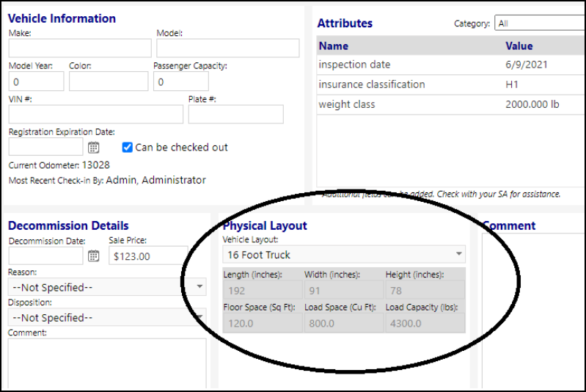Click the Value column header
586x392 pixels.
click(519, 46)
